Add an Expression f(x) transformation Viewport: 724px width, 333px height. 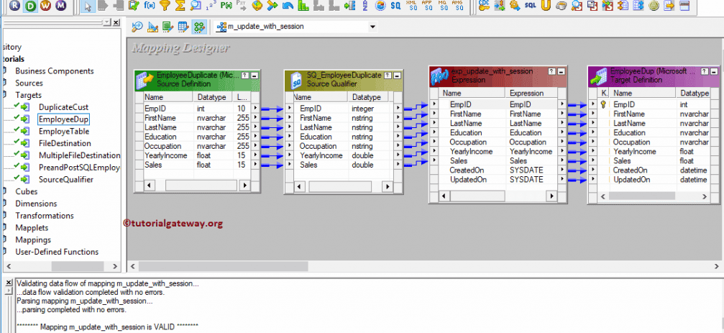pyautogui.click(x=149, y=6)
